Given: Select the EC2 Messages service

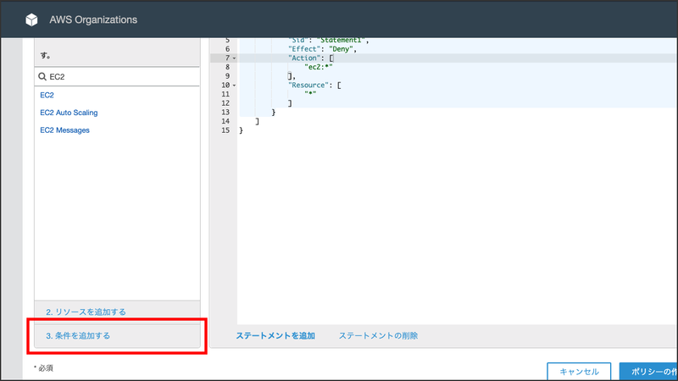Looking at the screenshot, I should point(64,130).
